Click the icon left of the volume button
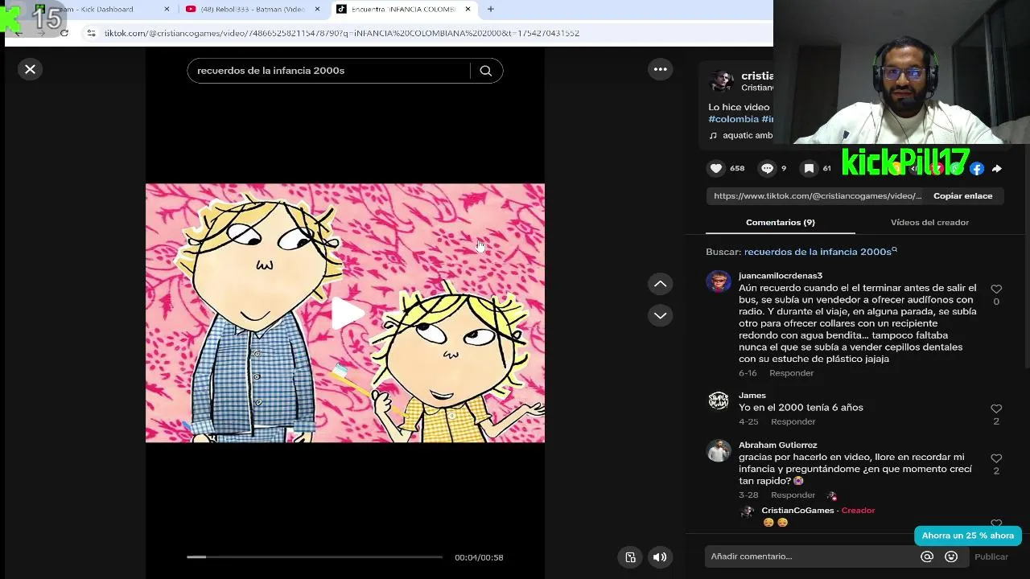The height and width of the screenshot is (579, 1030). (631, 557)
